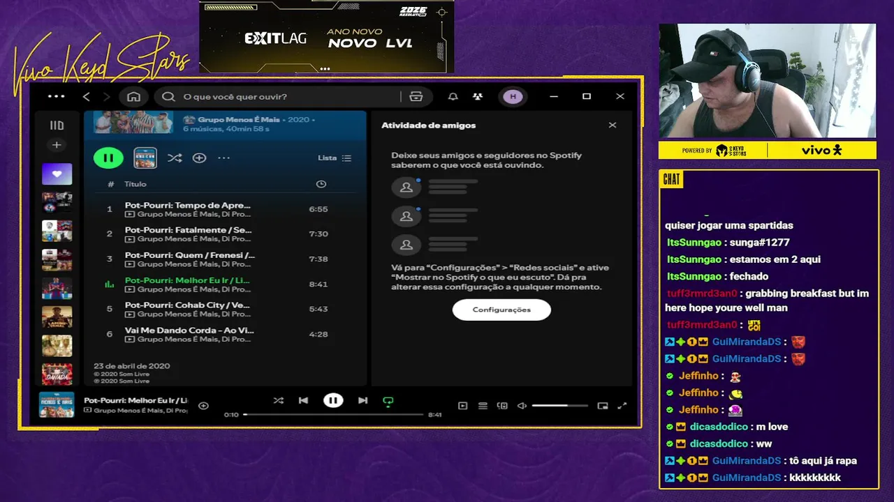The height and width of the screenshot is (502, 894).
Task: Enable shuffle for this album
Action: tap(175, 158)
